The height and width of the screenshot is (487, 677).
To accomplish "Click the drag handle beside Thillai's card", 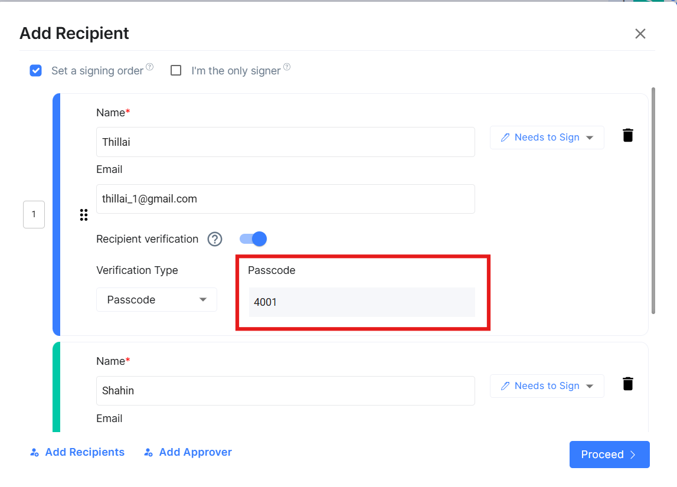I will click(x=84, y=215).
